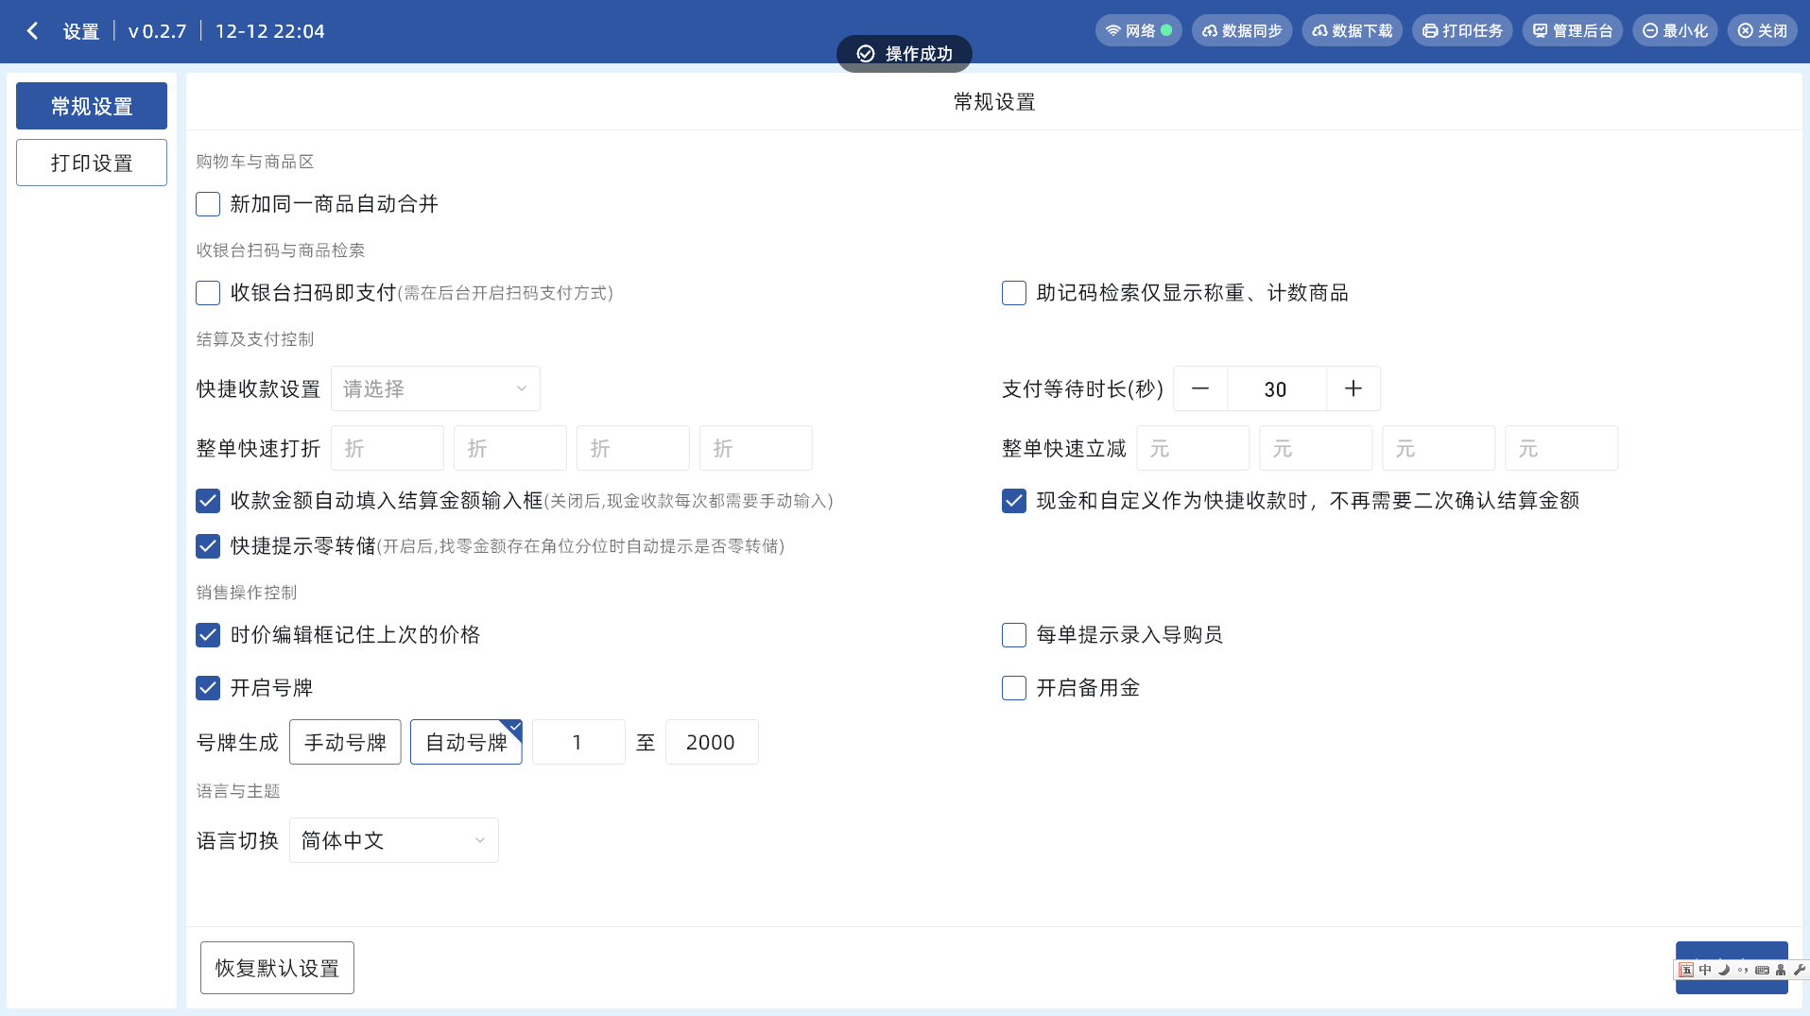
Task: Switch to 打印设置 tab
Action: click(x=92, y=163)
